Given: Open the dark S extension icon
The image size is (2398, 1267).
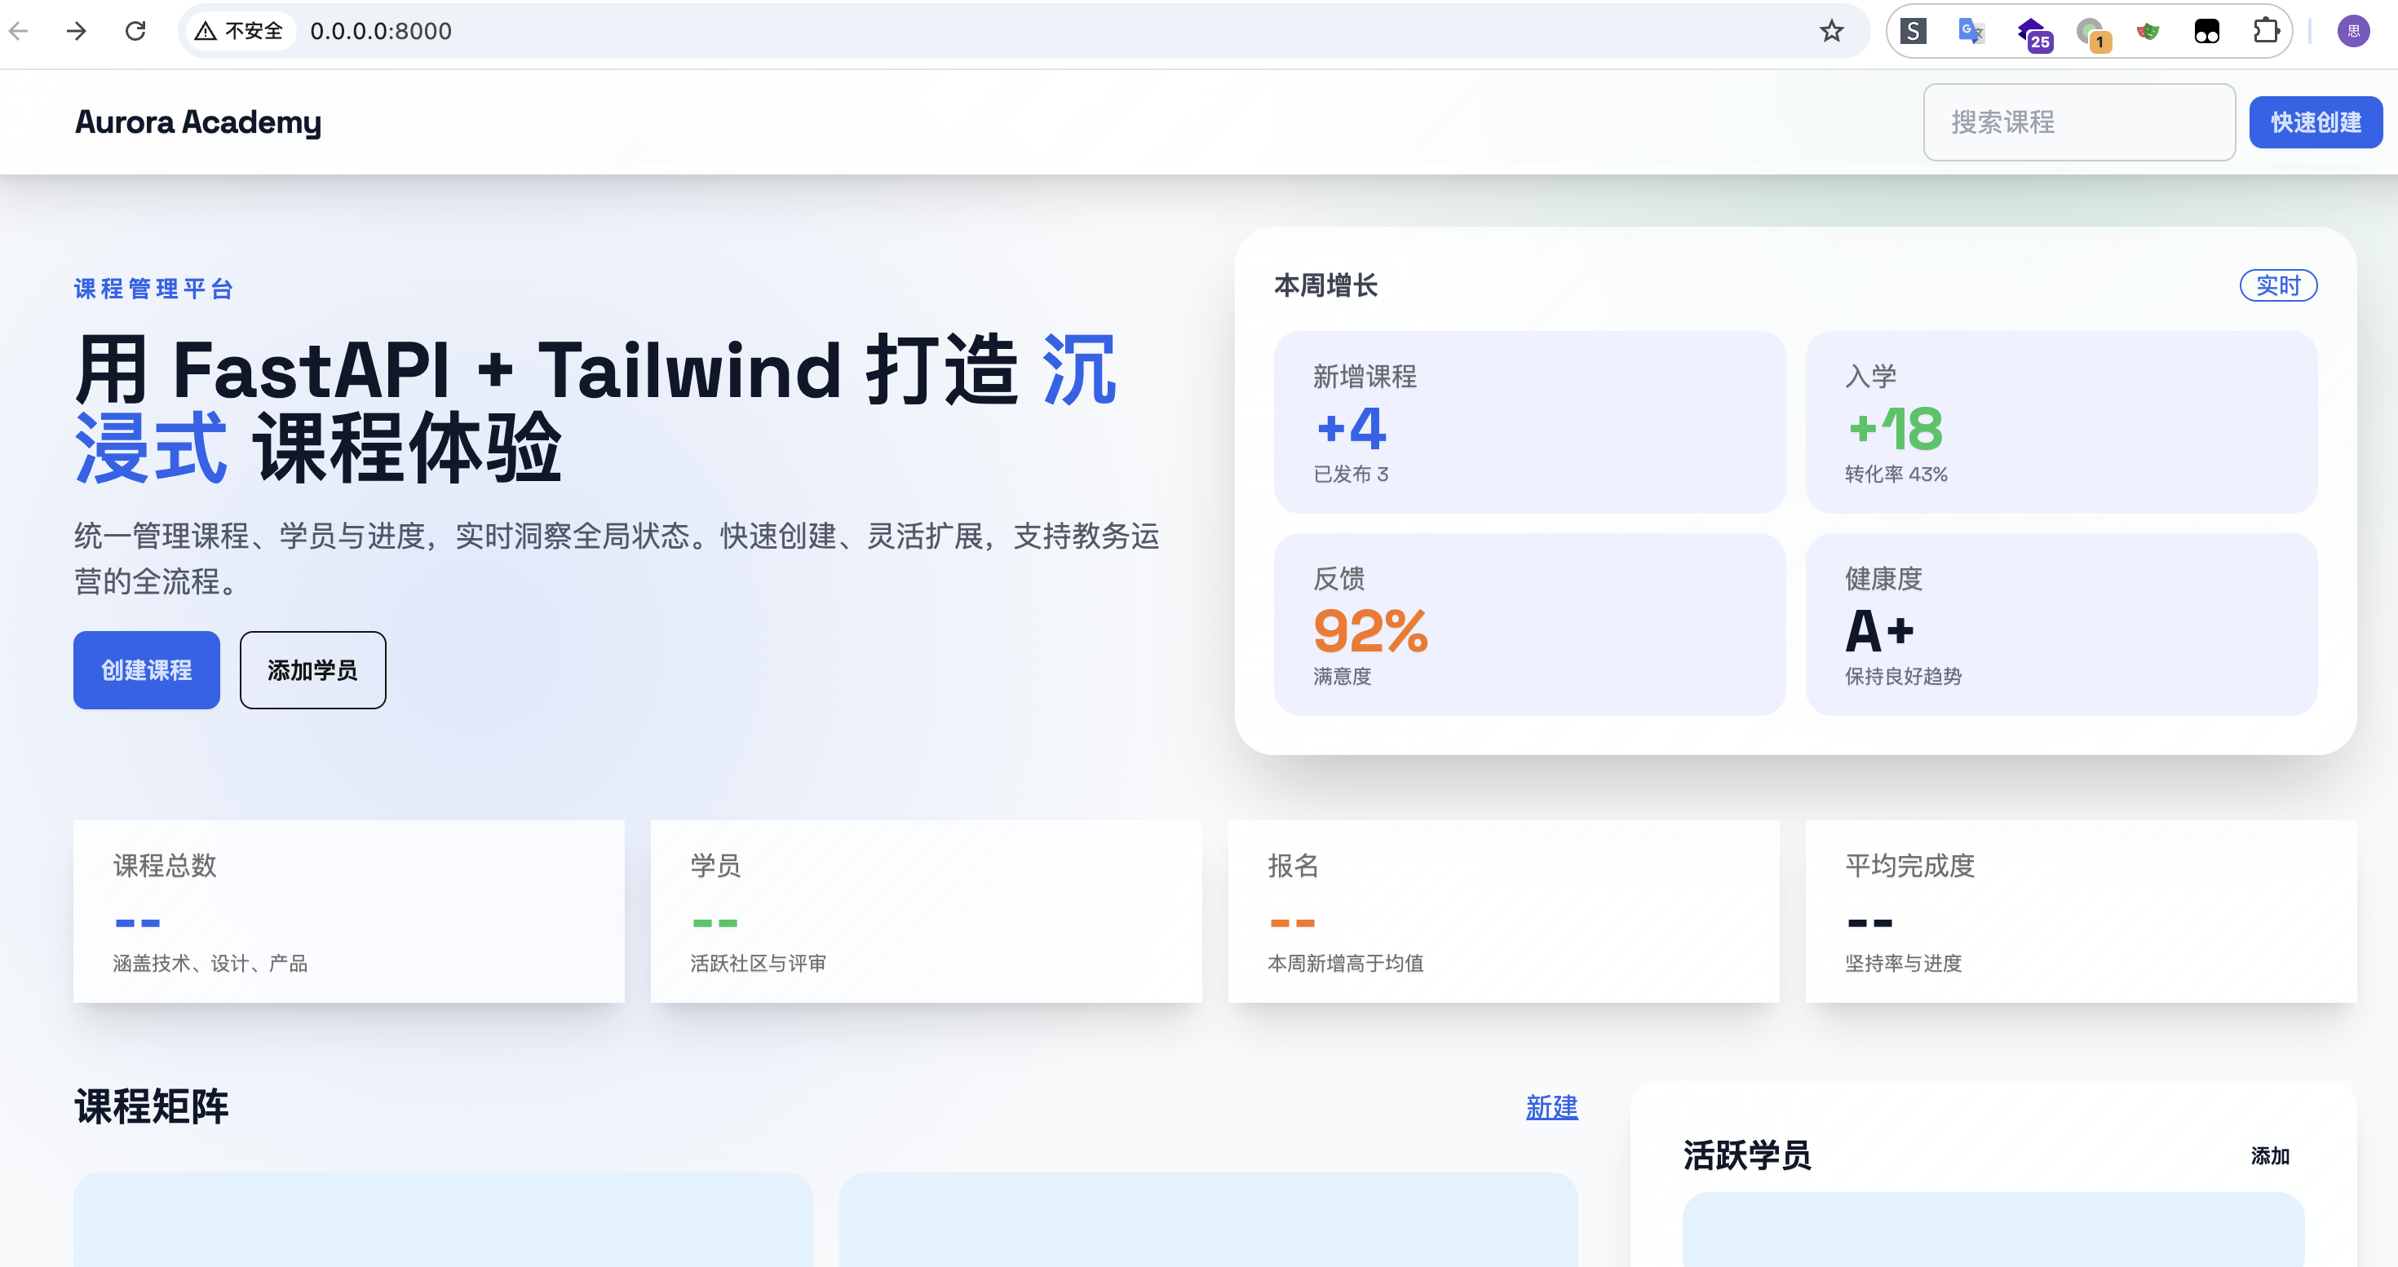Looking at the screenshot, I should pos(1913,31).
